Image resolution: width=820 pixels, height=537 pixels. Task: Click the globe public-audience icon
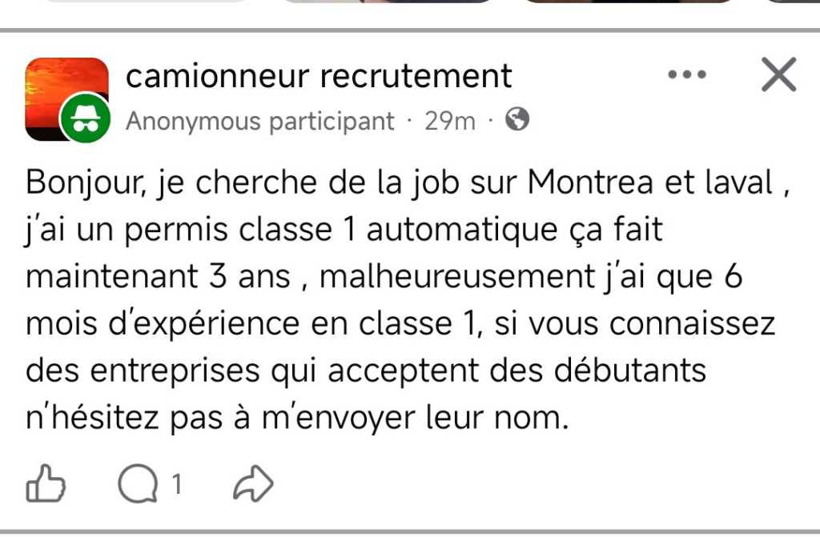518,120
